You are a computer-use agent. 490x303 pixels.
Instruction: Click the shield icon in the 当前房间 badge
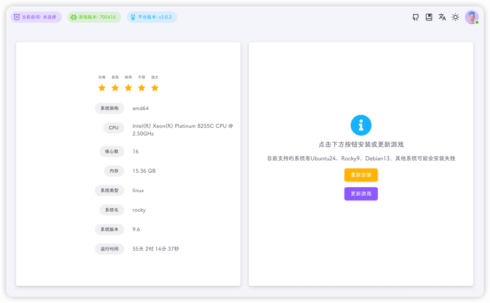[x=16, y=17]
